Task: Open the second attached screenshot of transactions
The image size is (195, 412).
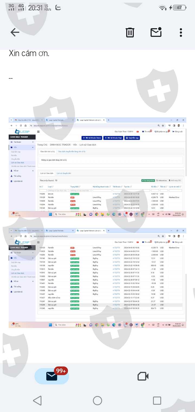Action: (x=97, y=278)
